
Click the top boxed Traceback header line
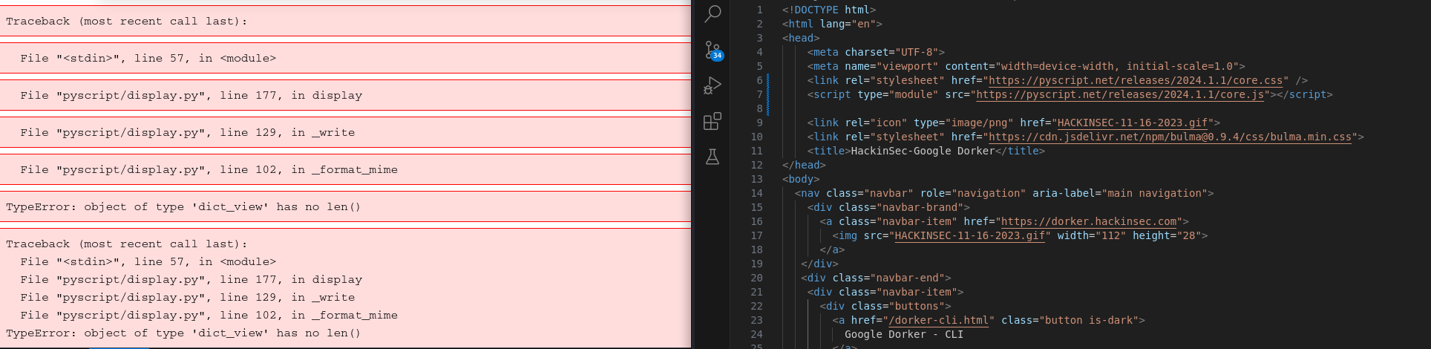[127, 21]
